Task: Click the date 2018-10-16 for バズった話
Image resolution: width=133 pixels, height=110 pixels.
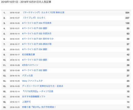Action: (15, 76)
